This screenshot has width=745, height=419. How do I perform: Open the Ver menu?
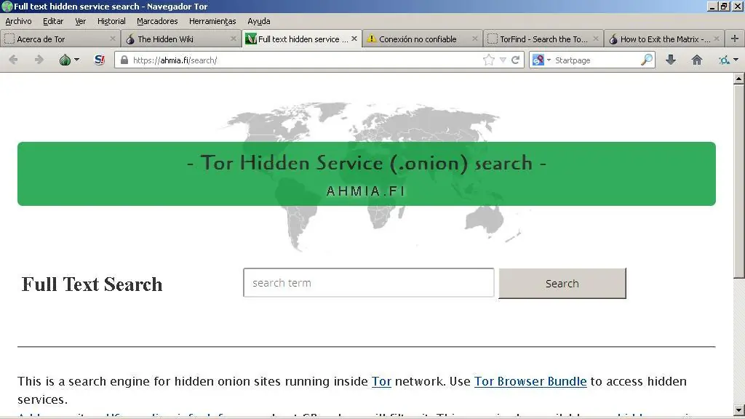[x=80, y=21]
